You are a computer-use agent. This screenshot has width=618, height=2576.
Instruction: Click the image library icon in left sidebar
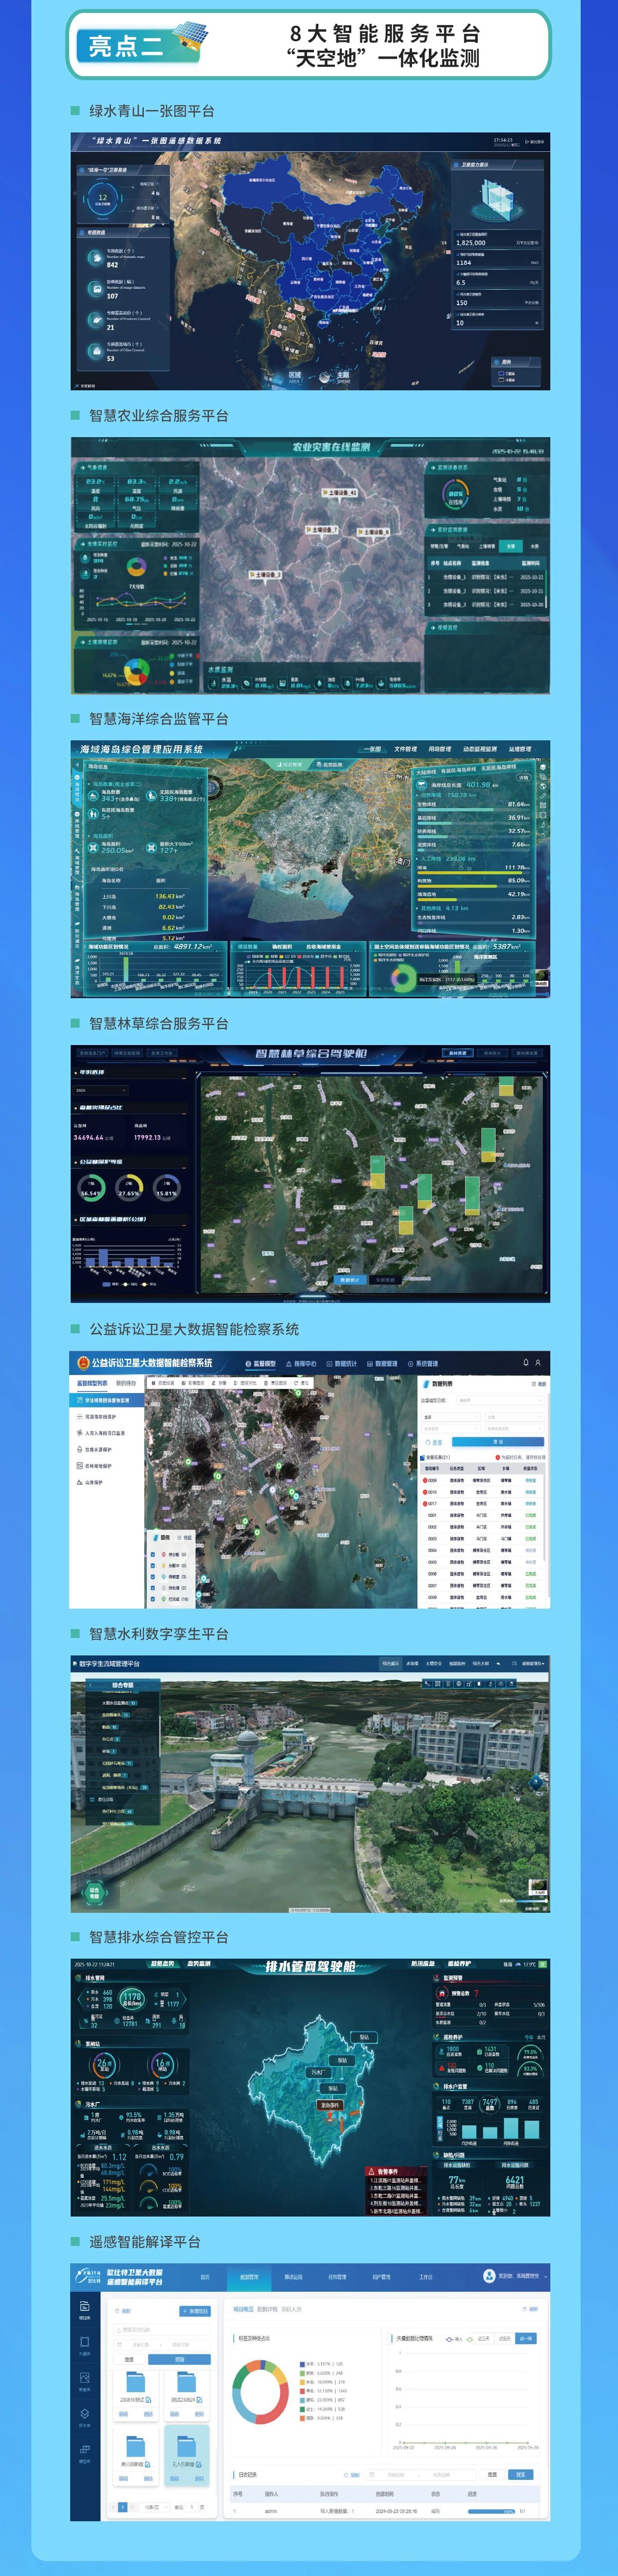click(84, 2377)
